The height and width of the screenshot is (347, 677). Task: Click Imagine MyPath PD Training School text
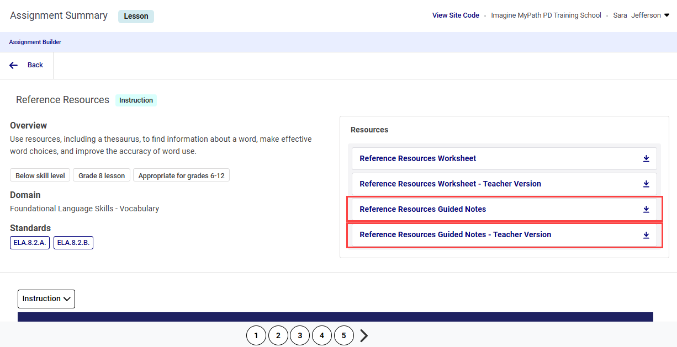546,15
